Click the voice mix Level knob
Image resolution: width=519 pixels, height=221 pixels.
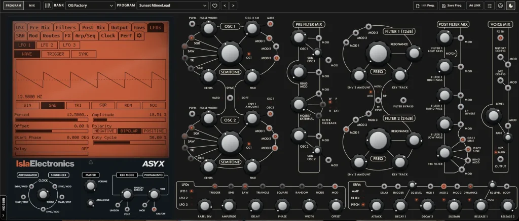[493, 116]
